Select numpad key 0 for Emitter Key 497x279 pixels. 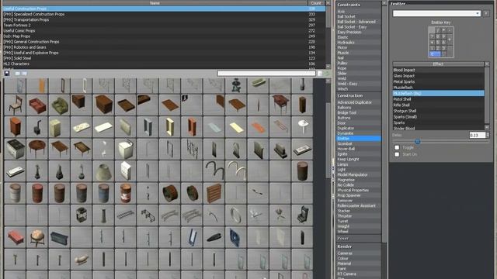pyautogui.click(x=435, y=54)
